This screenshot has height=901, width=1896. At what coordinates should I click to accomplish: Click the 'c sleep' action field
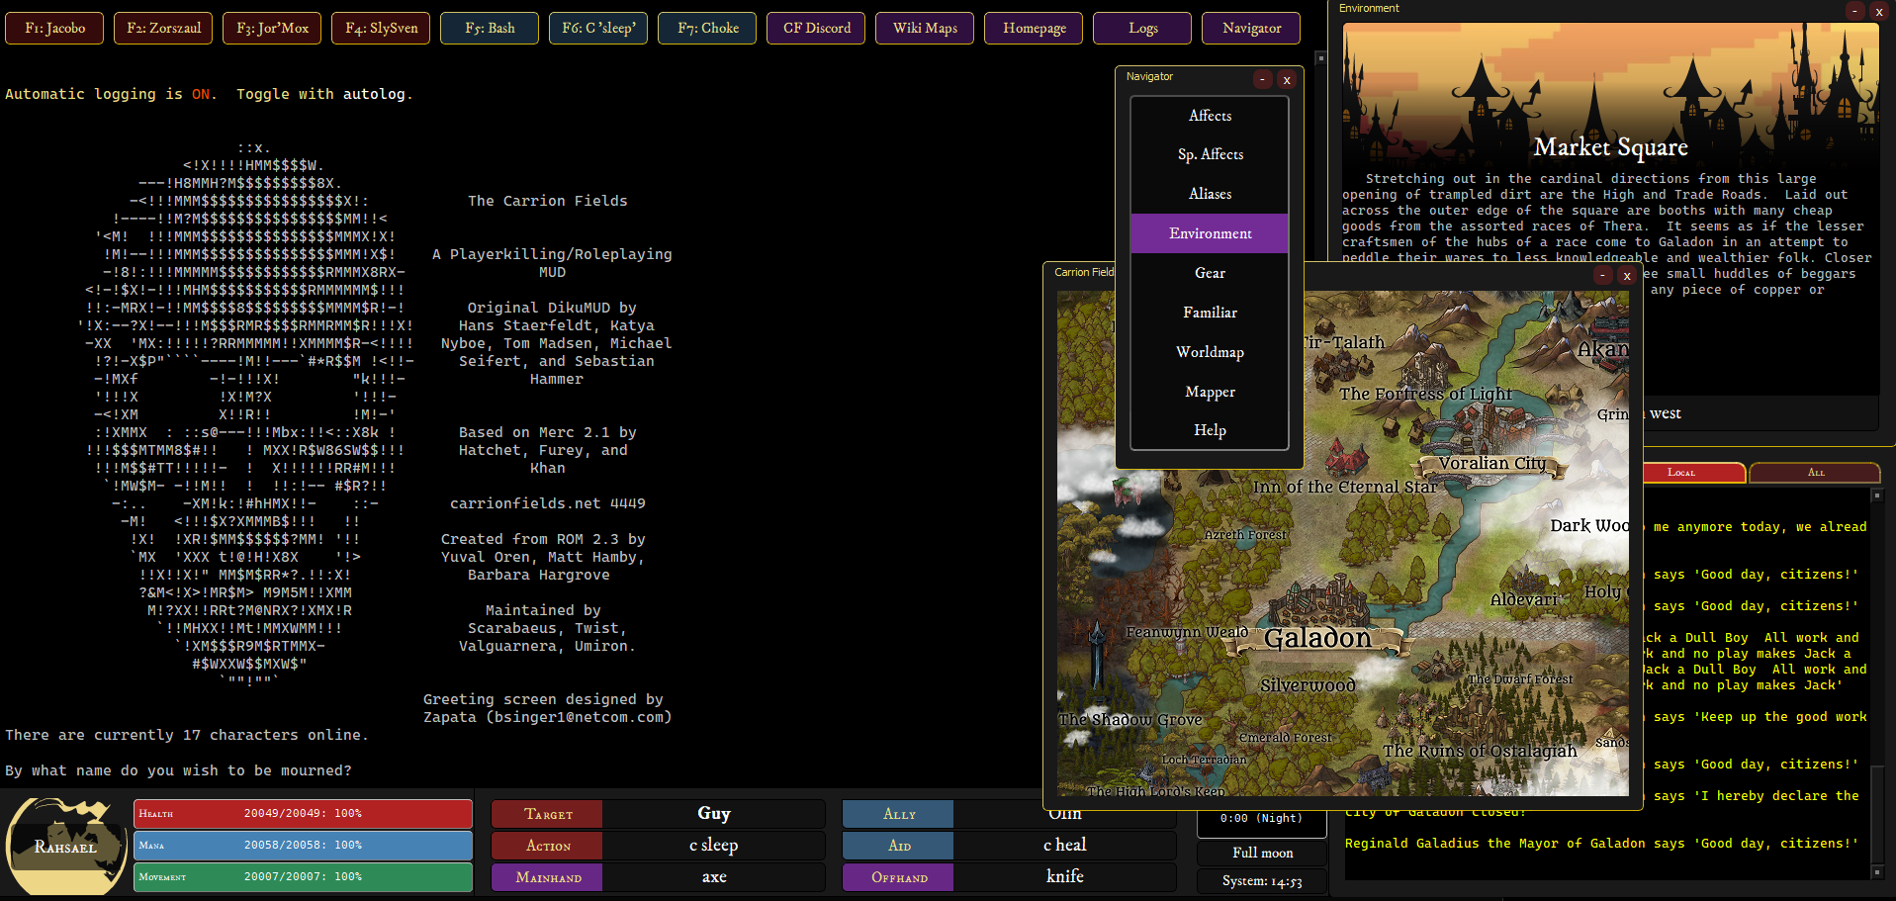coord(714,846)
